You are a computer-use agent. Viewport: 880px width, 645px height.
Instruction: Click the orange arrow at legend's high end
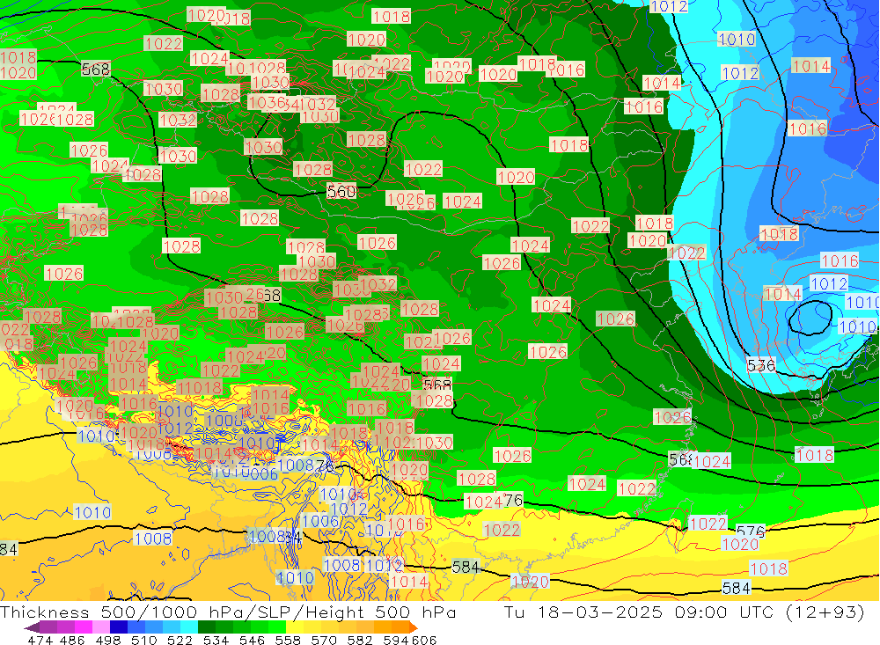point(414,627)
